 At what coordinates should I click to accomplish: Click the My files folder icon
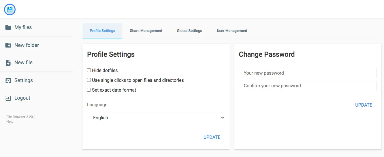click(8, 27)
